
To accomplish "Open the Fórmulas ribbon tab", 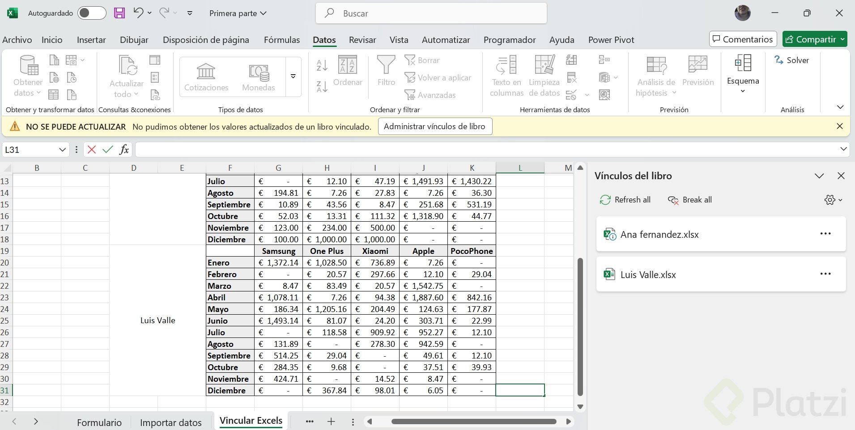I will pos(281,40).
